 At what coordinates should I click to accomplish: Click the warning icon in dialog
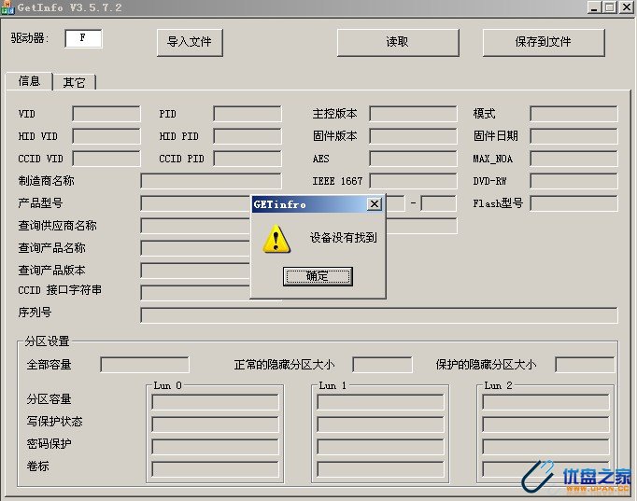pos(276,239)
